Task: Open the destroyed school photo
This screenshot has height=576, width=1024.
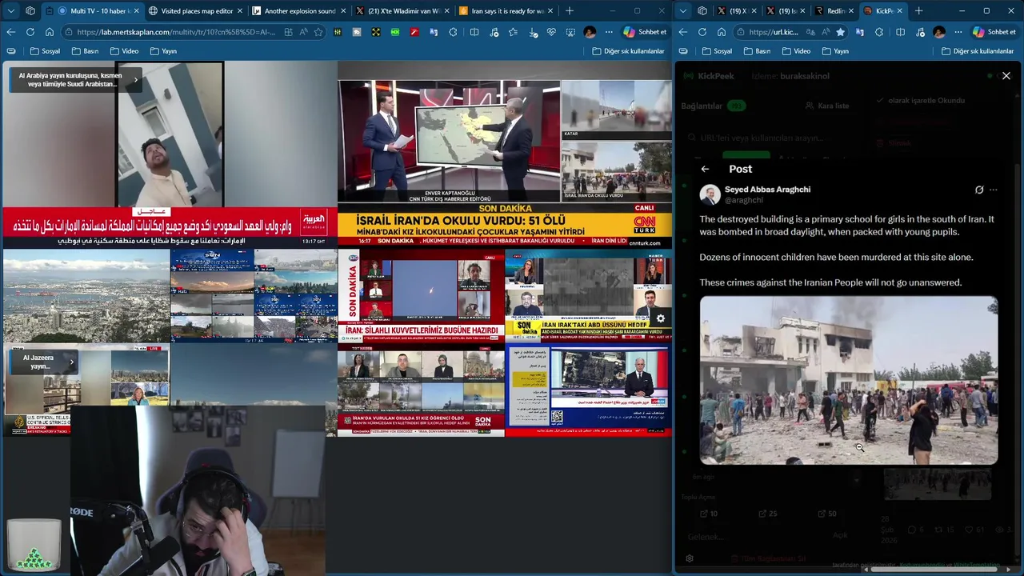Action: (x=849, y=381)
